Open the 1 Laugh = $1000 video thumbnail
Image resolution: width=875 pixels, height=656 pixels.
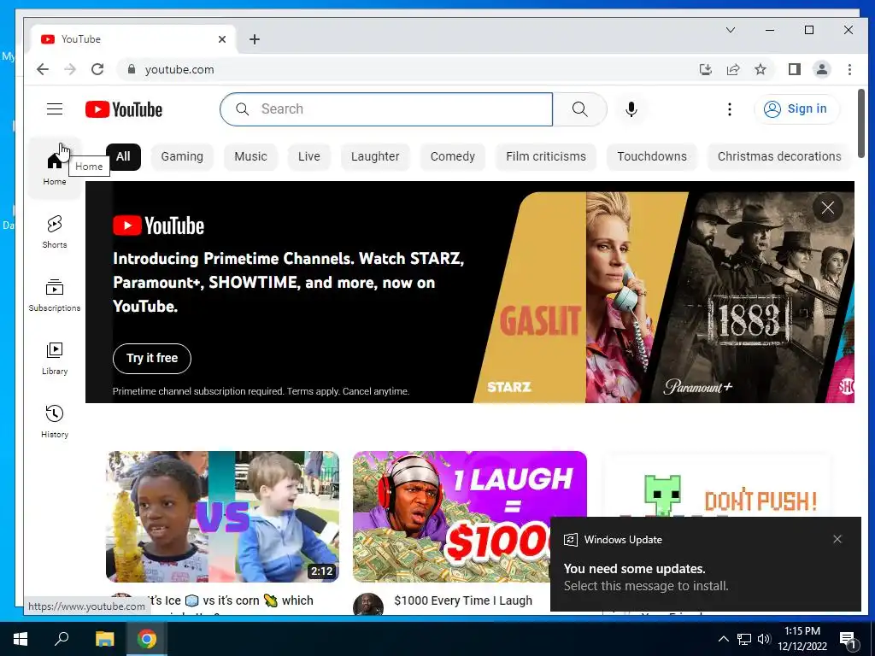pyautogui.click(x=470, y=517)
